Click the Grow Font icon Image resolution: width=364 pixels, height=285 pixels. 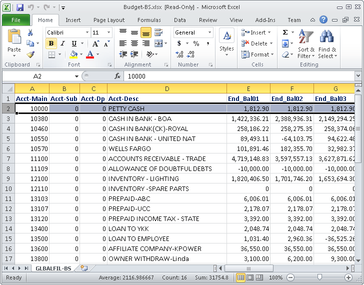[x=95, y=43]
